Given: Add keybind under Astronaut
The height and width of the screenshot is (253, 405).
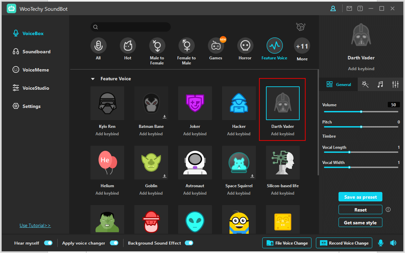Looking at the screenshot, I should (x=195, y=193).
